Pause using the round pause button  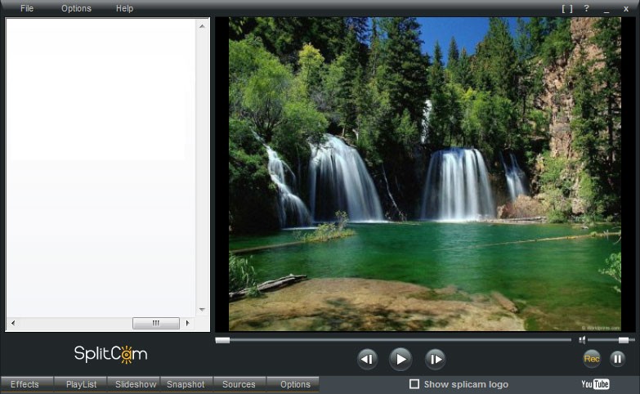(x=618, y=358)
